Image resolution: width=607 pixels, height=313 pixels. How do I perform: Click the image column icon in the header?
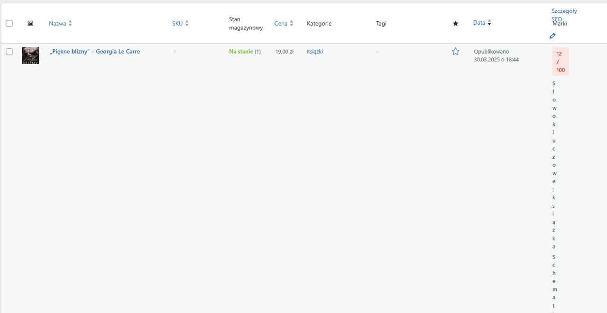30,23
